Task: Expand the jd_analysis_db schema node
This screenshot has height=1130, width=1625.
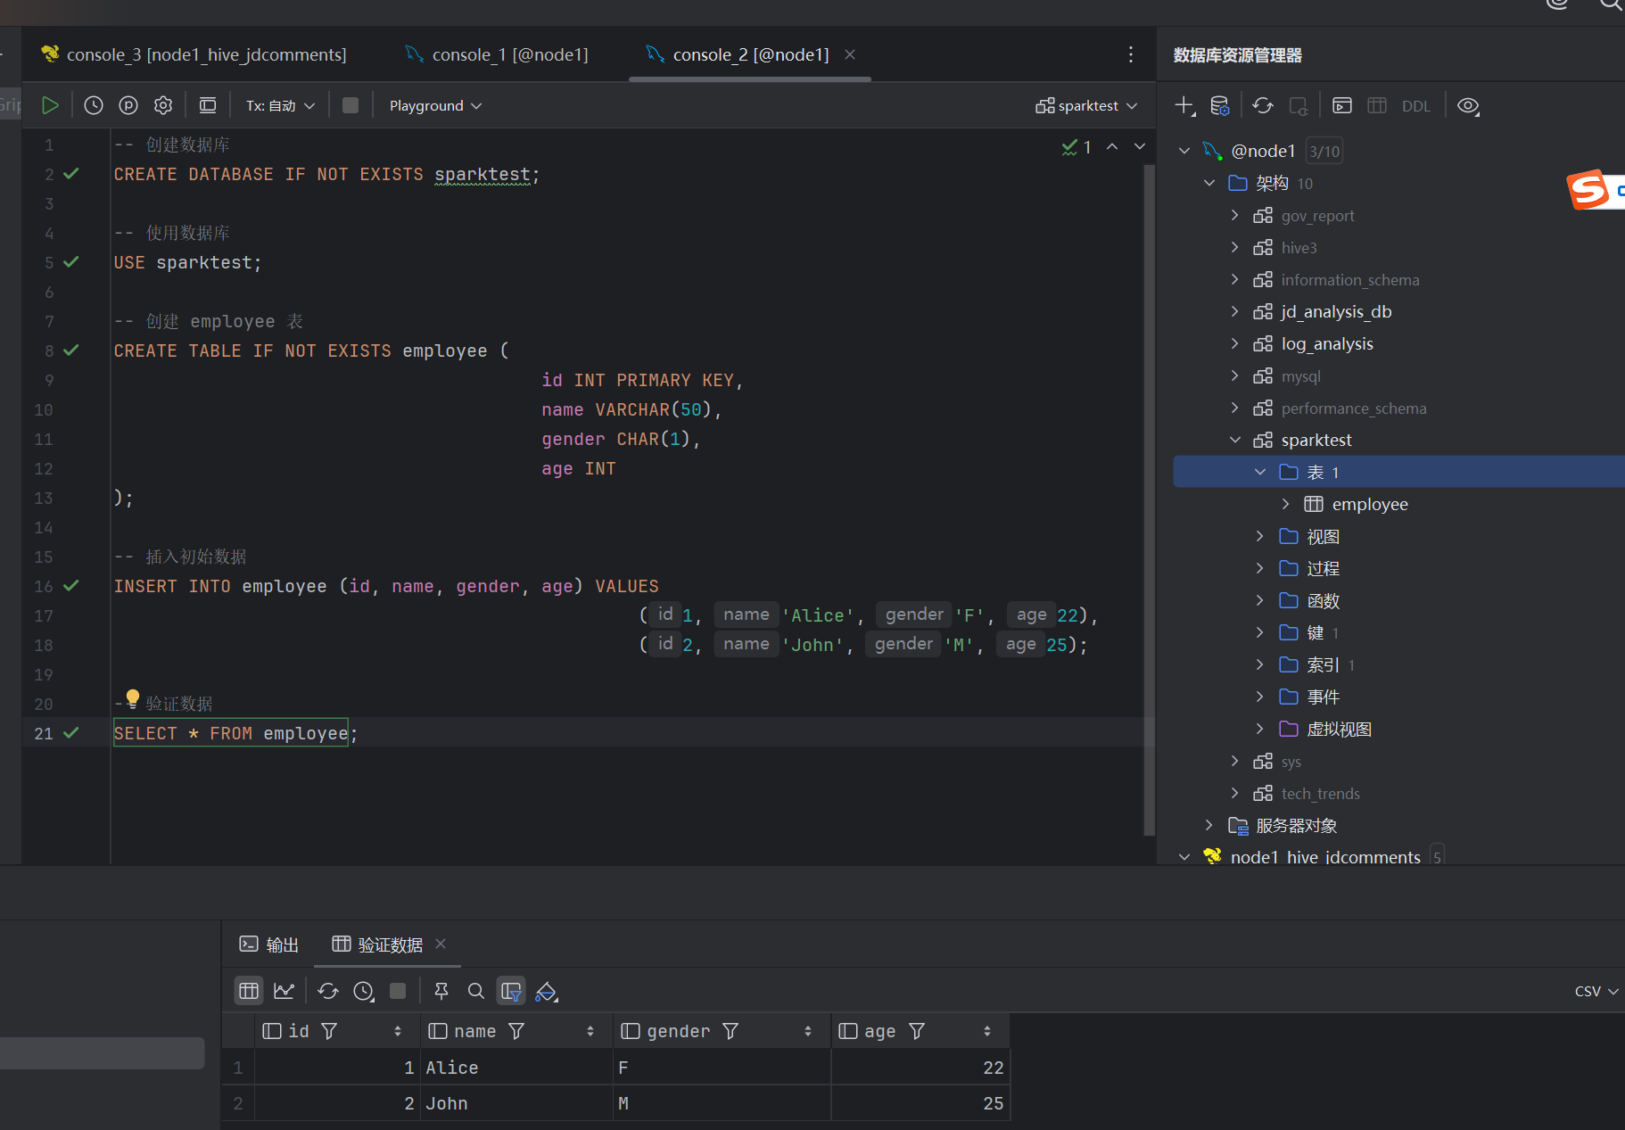Action: 1234,311
